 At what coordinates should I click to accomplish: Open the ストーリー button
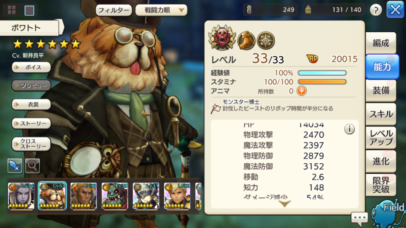[x=31, y=123]
